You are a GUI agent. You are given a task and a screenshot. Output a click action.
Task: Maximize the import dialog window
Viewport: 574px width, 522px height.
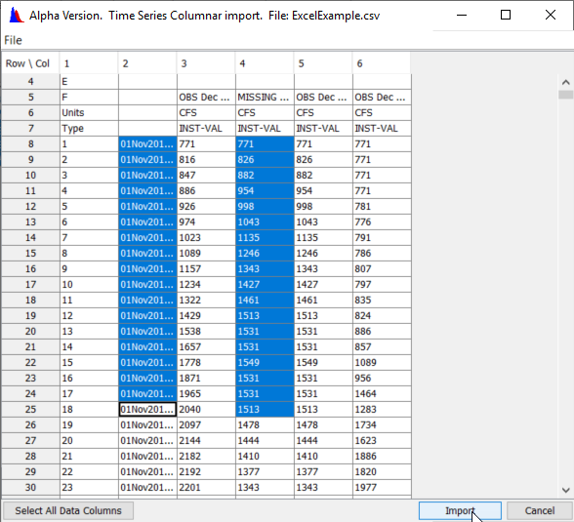(x=506, y=15)
